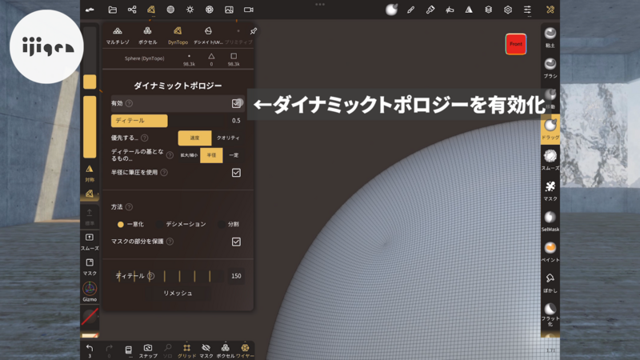Select the デシメーション method radio
The image size is (640, 360).
point(182,224)
